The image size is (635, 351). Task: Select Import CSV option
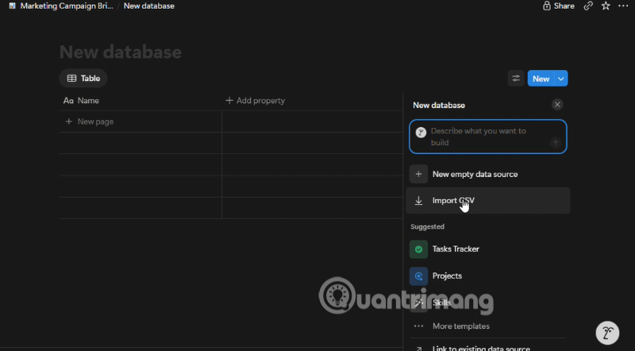(x=487, y=201)
